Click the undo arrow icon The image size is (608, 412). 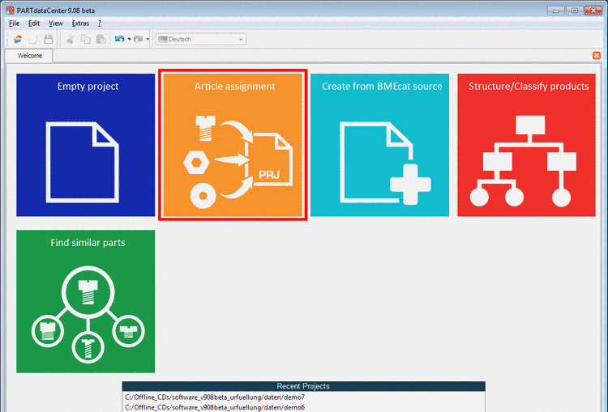click(x=119, y=39)
